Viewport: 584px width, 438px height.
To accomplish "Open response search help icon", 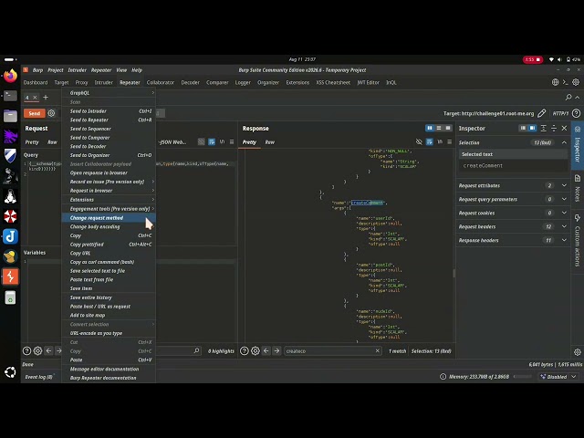I will (x=245, y=350).
